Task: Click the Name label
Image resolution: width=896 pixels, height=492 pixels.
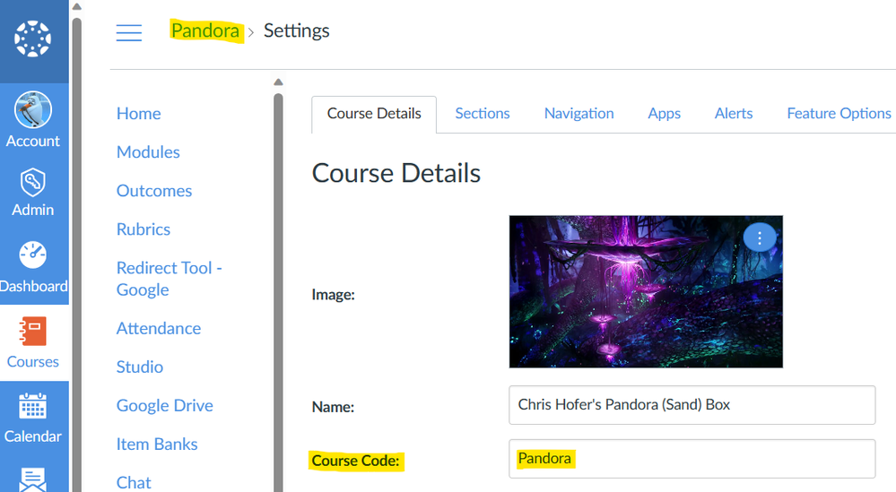Action: (x=333, y=407)
